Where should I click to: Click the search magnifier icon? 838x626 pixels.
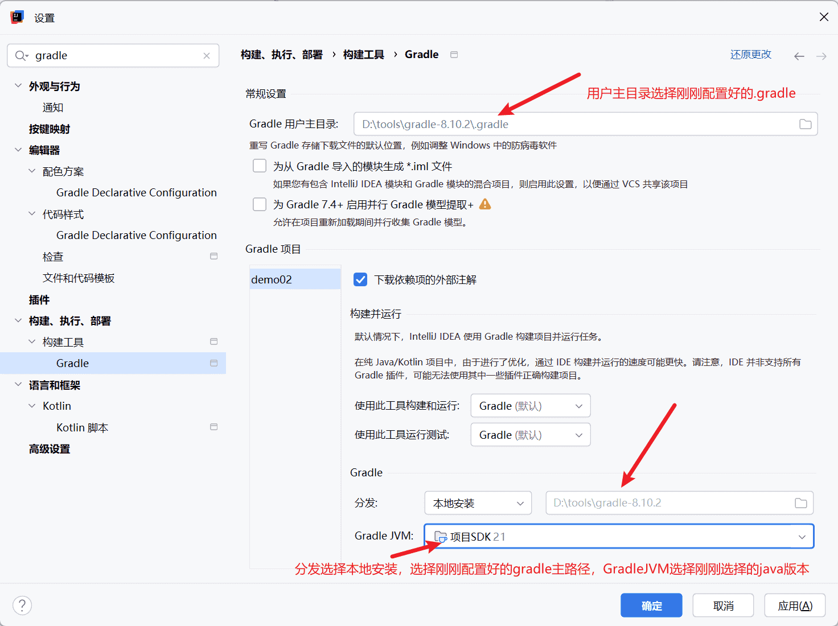pyautogui.click(x=21, y=56)
